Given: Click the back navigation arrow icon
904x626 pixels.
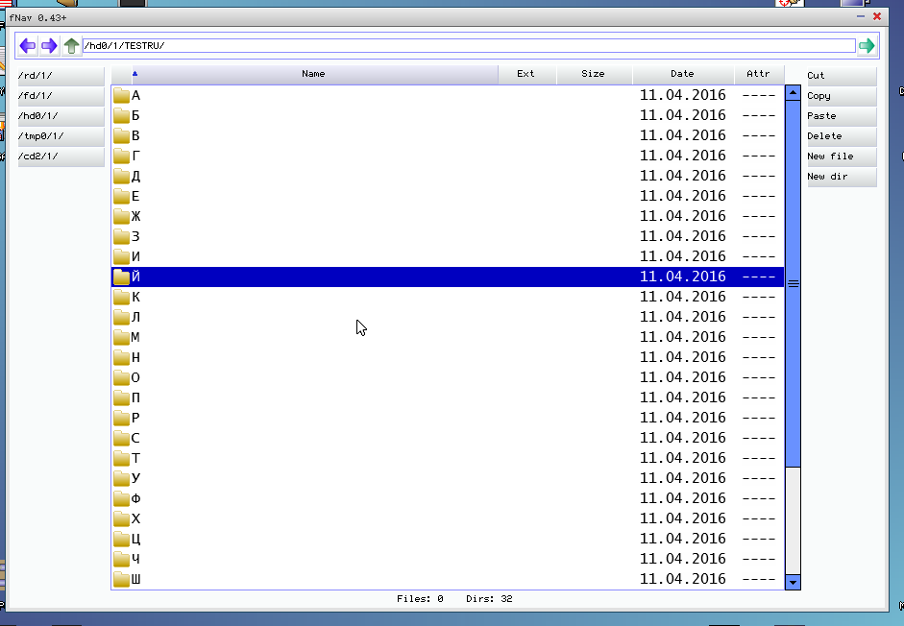Looking at the screenshot, I should pos(28,46).
